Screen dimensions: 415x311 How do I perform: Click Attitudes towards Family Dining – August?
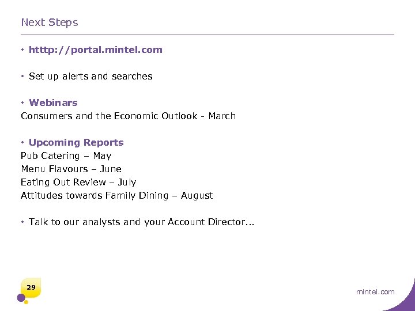click(116, 195)
